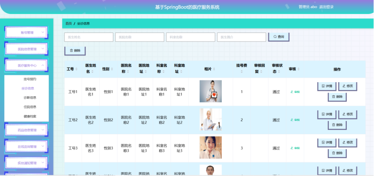Expand 药品信息管理 sidebar menu chevron
This screenshot has height=176, width=374.
point(43,130)
